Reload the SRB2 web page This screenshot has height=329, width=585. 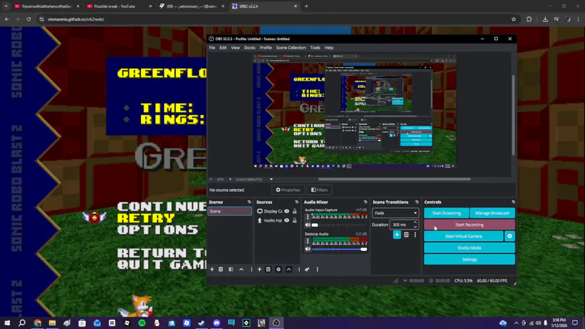(x=29, y=19)
